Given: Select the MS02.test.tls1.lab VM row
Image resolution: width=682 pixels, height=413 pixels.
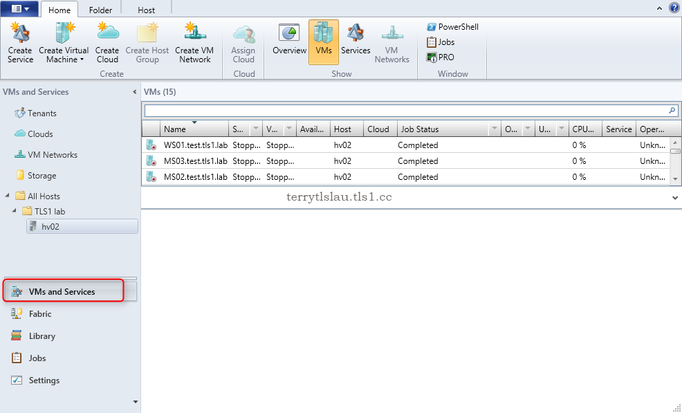Looking at the screenshot, I should tap(406, 177).
